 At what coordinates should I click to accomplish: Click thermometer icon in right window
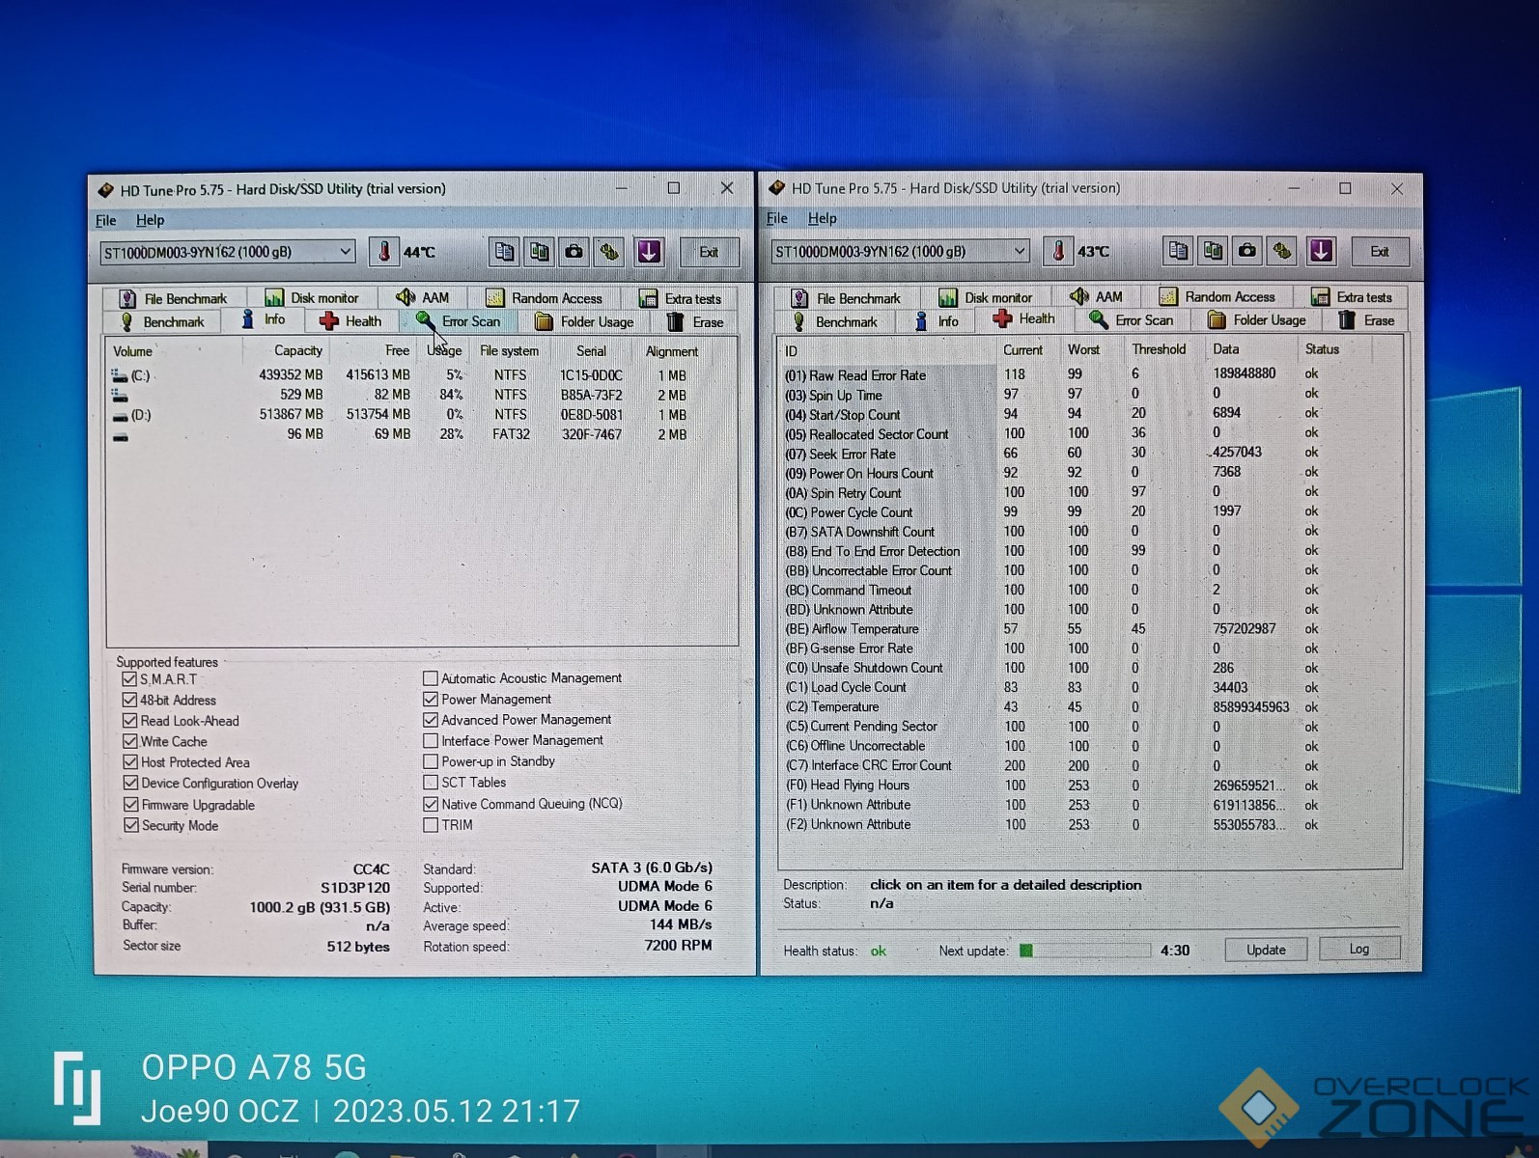1058,251
